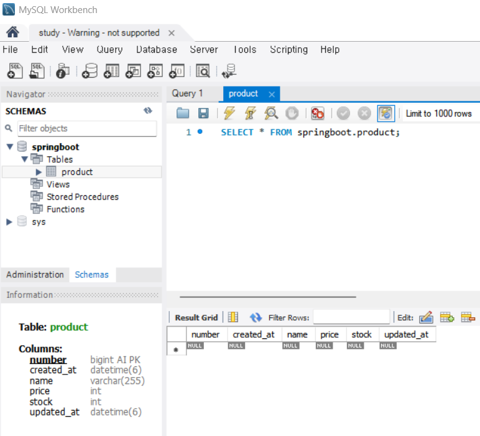Select the study connection tab
Screen dimensions: 480x436
click(99, 33)
